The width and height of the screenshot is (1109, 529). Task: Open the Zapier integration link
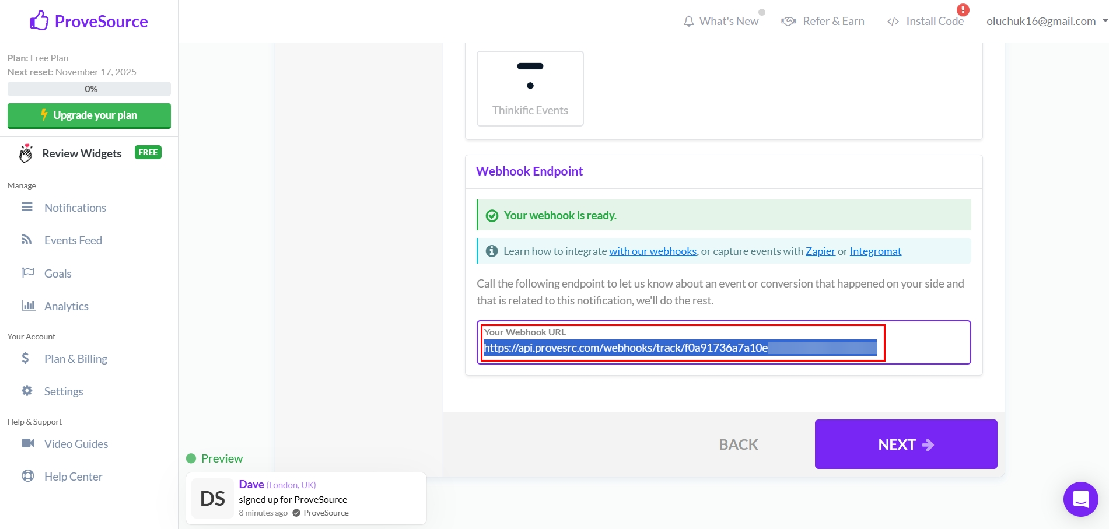[x=820, y=251]
